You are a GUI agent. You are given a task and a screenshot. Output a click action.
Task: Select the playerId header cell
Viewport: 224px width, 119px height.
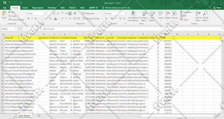(x=21, y=38)
